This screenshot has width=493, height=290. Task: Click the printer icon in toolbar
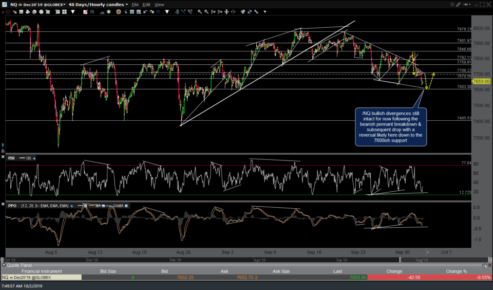pyautogui.click(x=28, y=12)
